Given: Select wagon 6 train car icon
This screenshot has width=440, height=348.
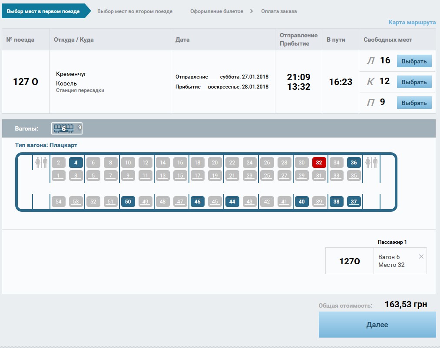Looking at the screenshot, I should (x=63, y=128).
